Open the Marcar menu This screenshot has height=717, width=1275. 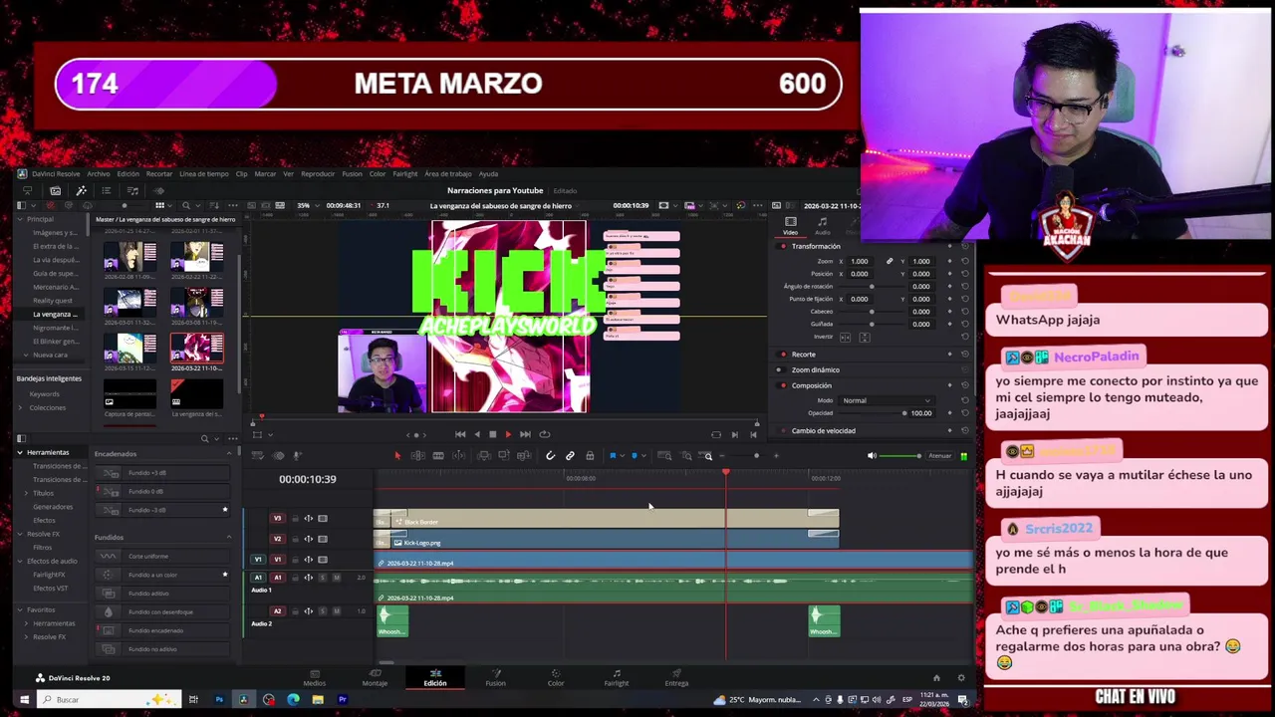click(265, 173)
